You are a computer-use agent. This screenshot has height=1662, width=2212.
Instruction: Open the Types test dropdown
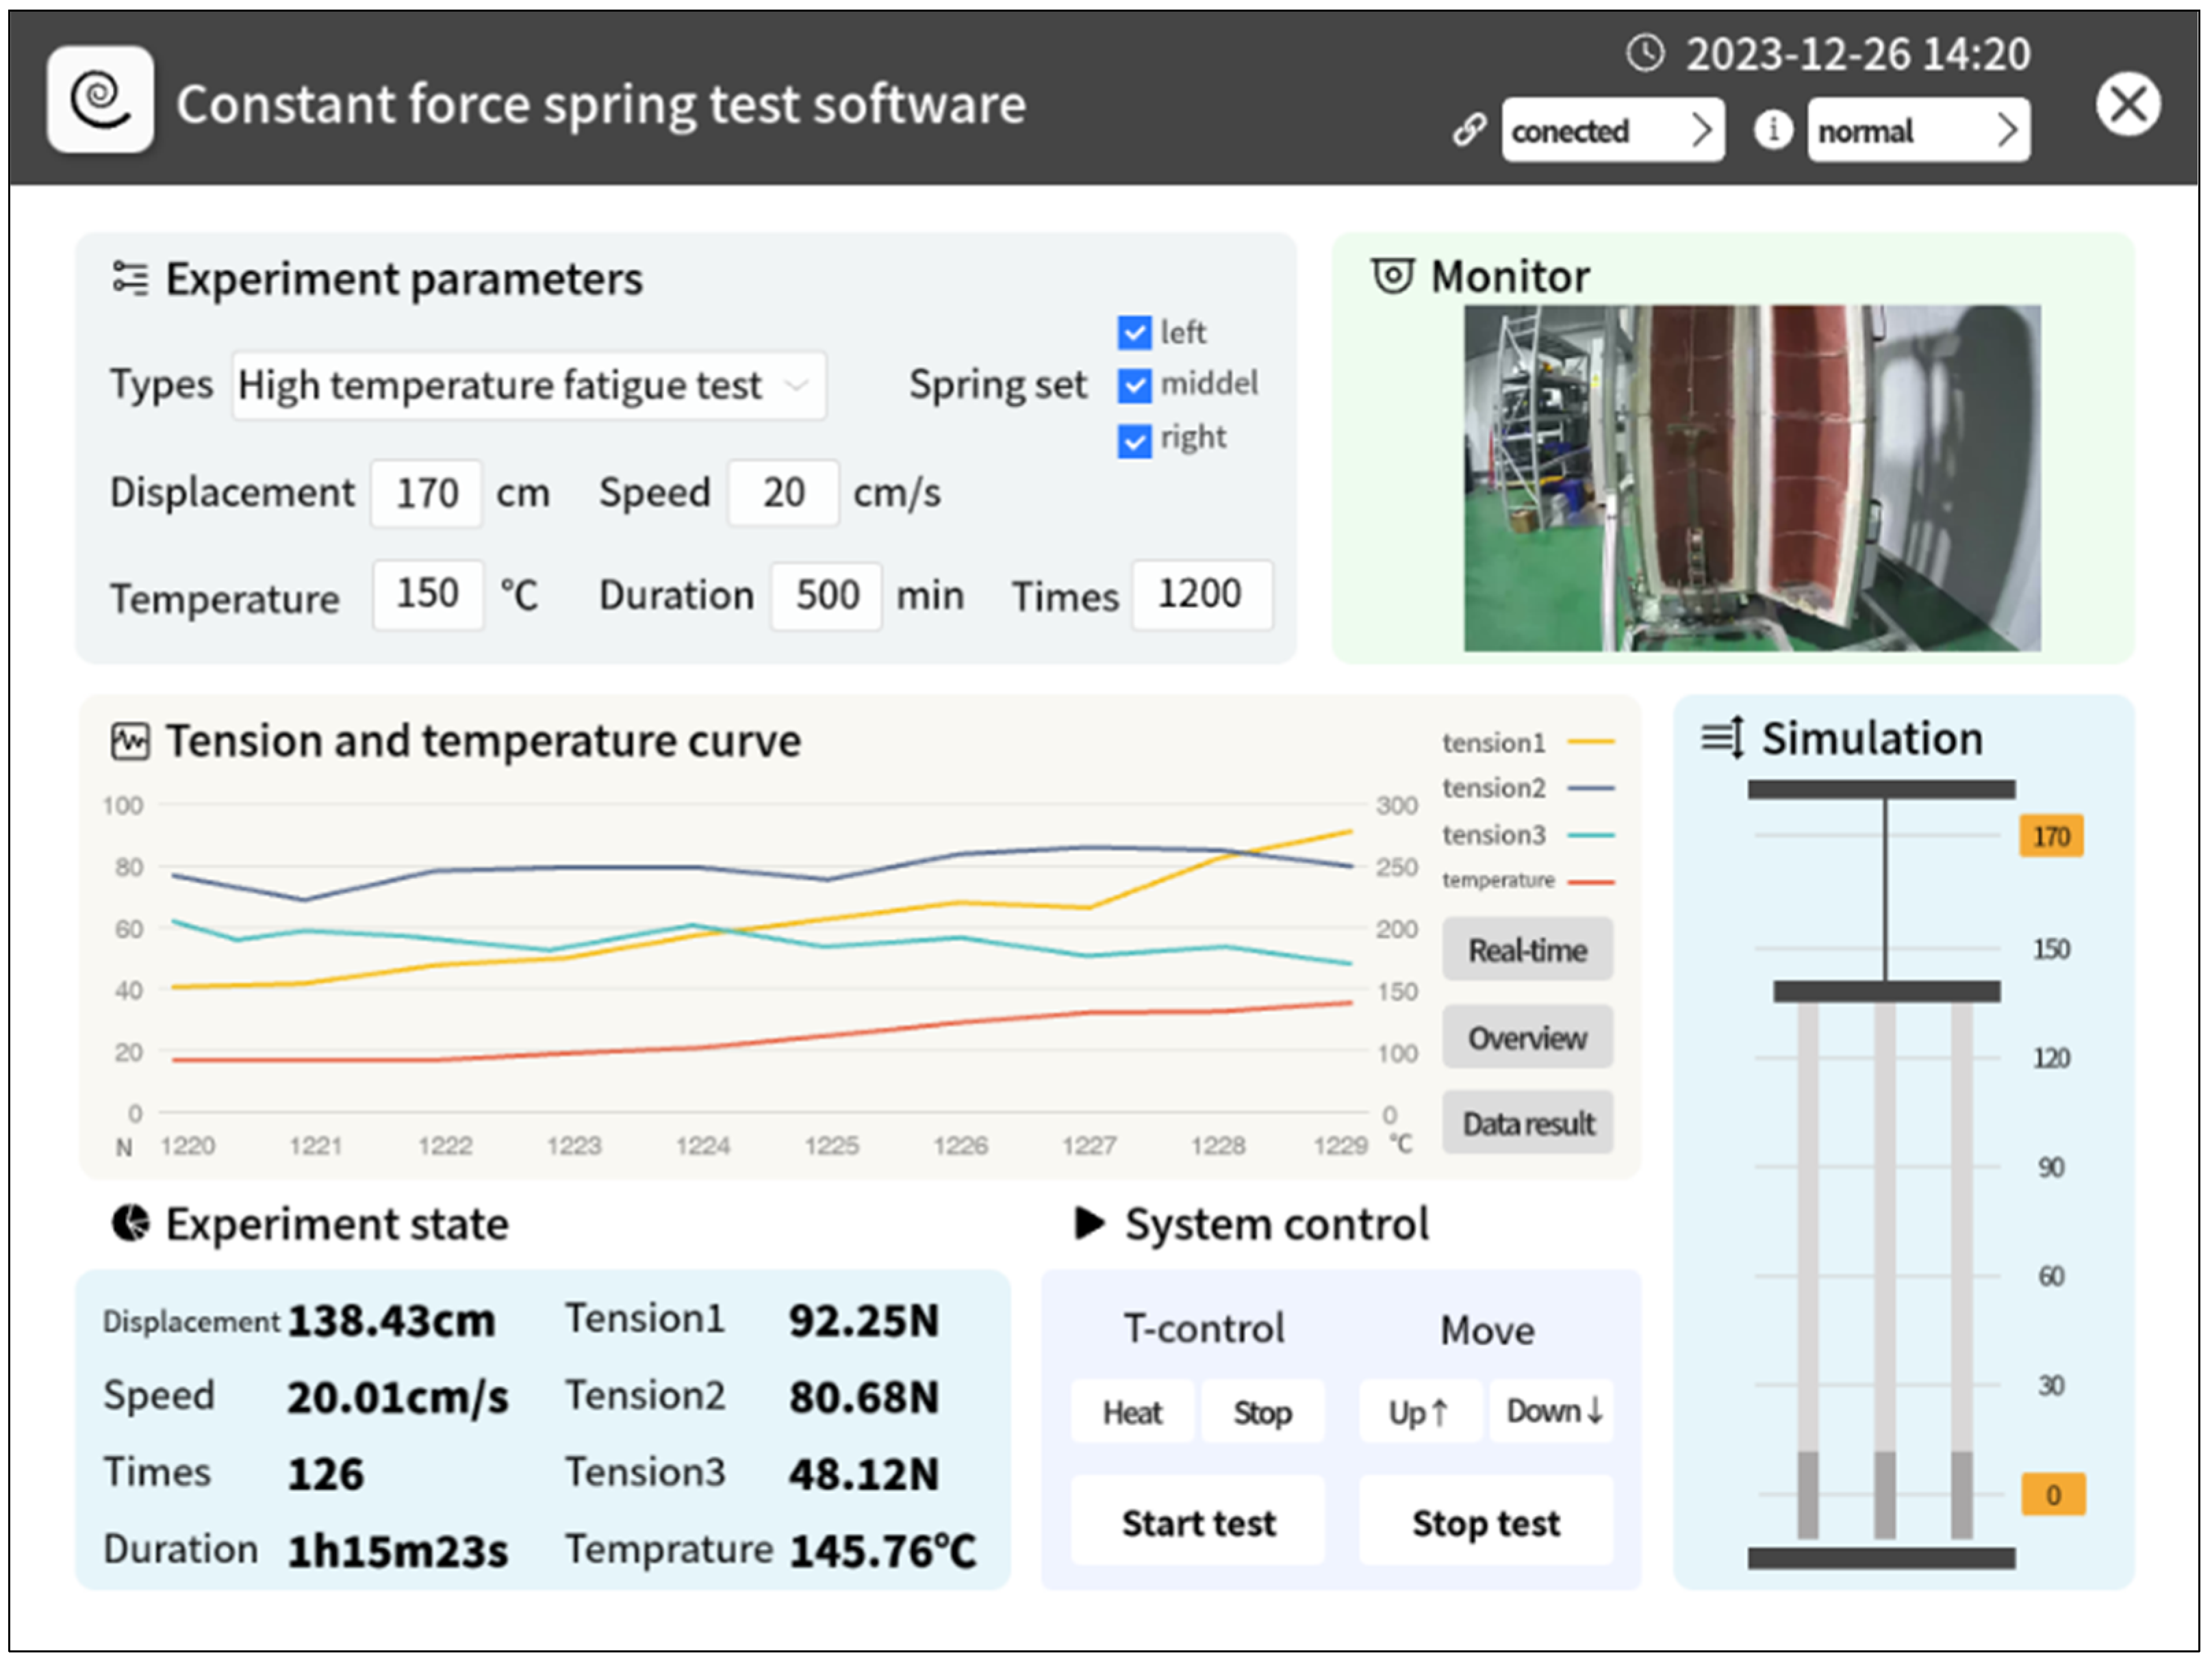(x=529, y=385)
